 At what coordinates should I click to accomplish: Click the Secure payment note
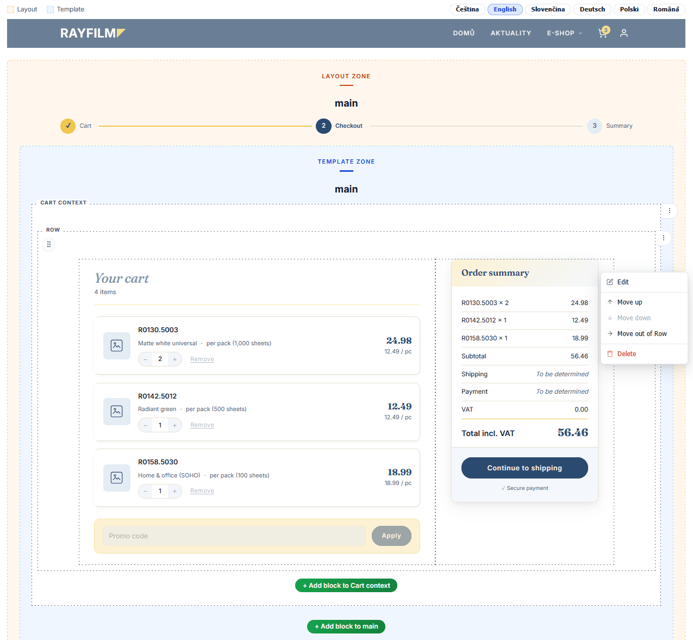click(525, 488)
